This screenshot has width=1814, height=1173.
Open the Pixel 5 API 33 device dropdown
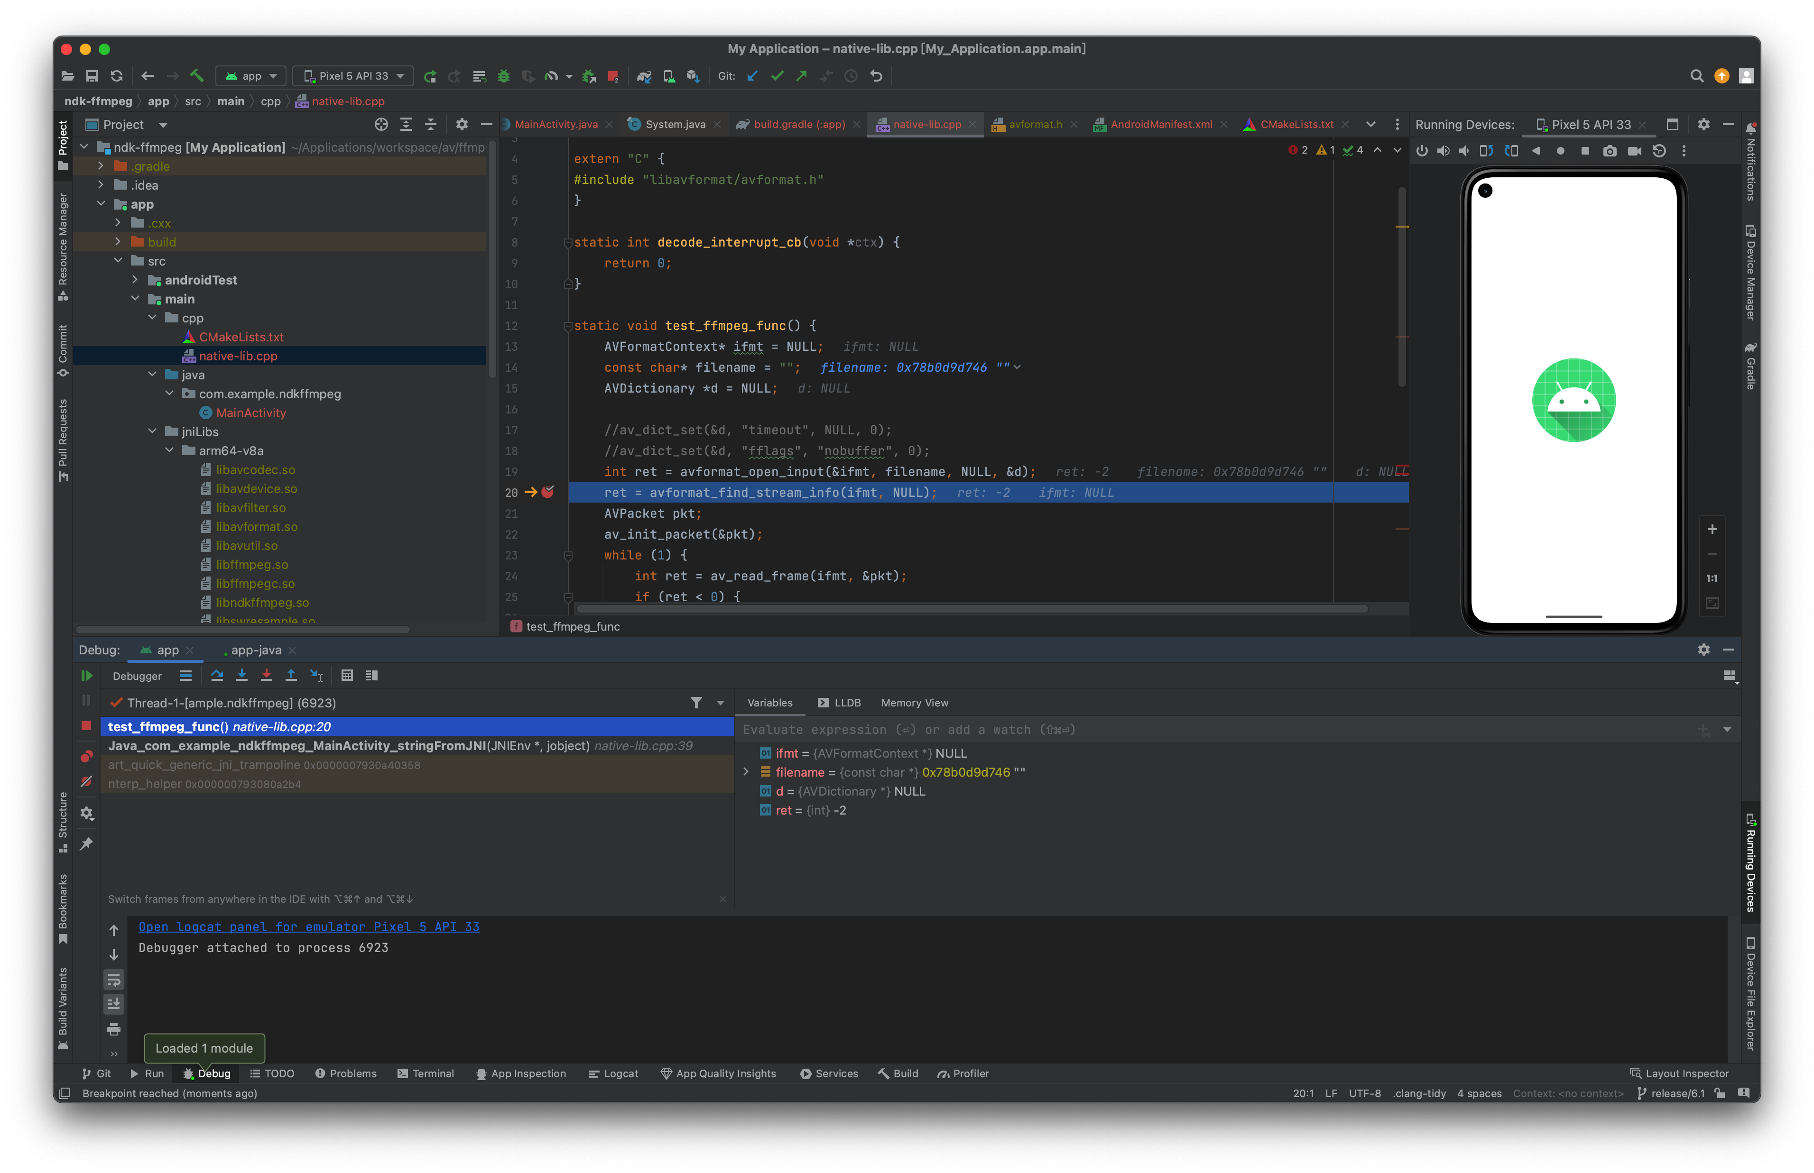[x=352, y=76]
